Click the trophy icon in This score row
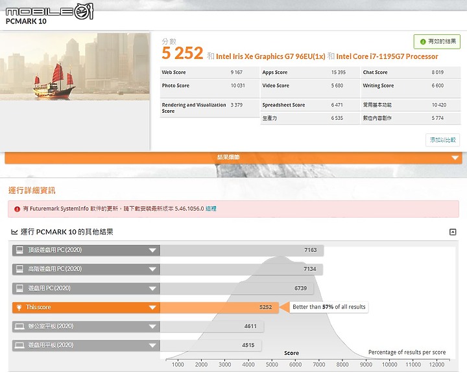This screenshot has width=467, height=377. (x=19, y=308)
